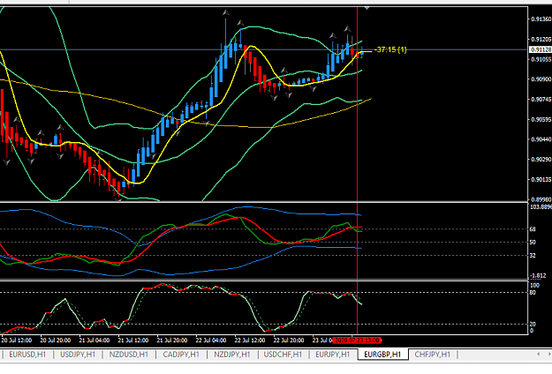Click the 0.90745 price scale value
The height and width of the screenshot is (374, 552).
(x=541, y=100)
